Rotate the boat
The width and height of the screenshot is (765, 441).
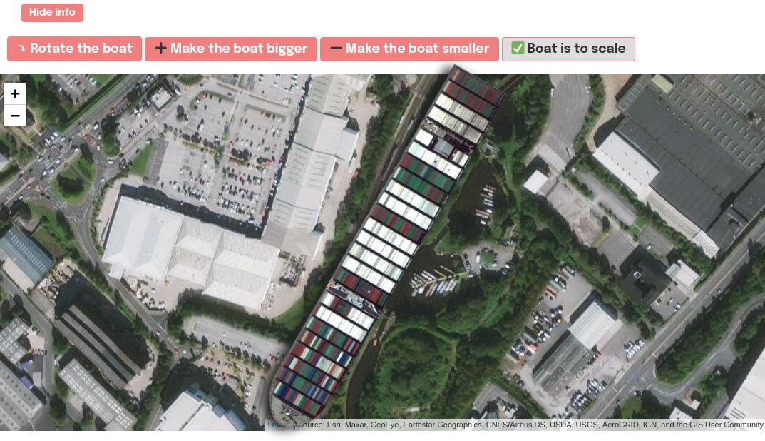[x=74, y=49]
